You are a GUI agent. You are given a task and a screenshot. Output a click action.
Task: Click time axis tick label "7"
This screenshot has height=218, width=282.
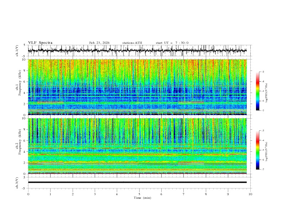tap(184, 194)
